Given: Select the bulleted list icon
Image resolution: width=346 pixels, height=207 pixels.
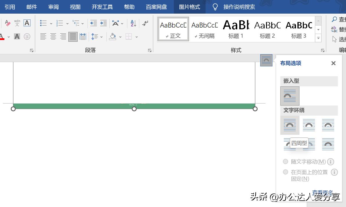Looking at the screenshot, I should pyautogui.click(x=43, y=23).
